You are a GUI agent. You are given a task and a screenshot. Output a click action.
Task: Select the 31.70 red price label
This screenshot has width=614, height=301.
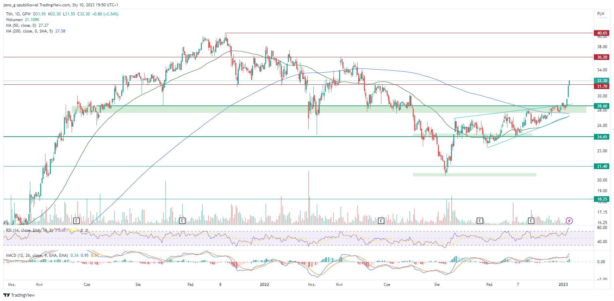click(x=602, y=86)
